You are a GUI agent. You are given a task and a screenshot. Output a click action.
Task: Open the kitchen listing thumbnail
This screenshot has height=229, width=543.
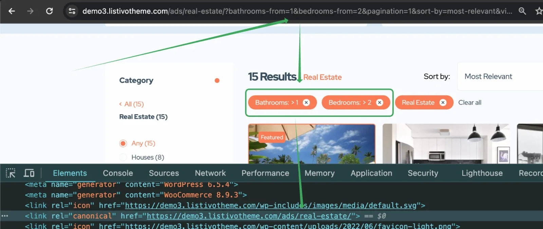click(446, 144)
